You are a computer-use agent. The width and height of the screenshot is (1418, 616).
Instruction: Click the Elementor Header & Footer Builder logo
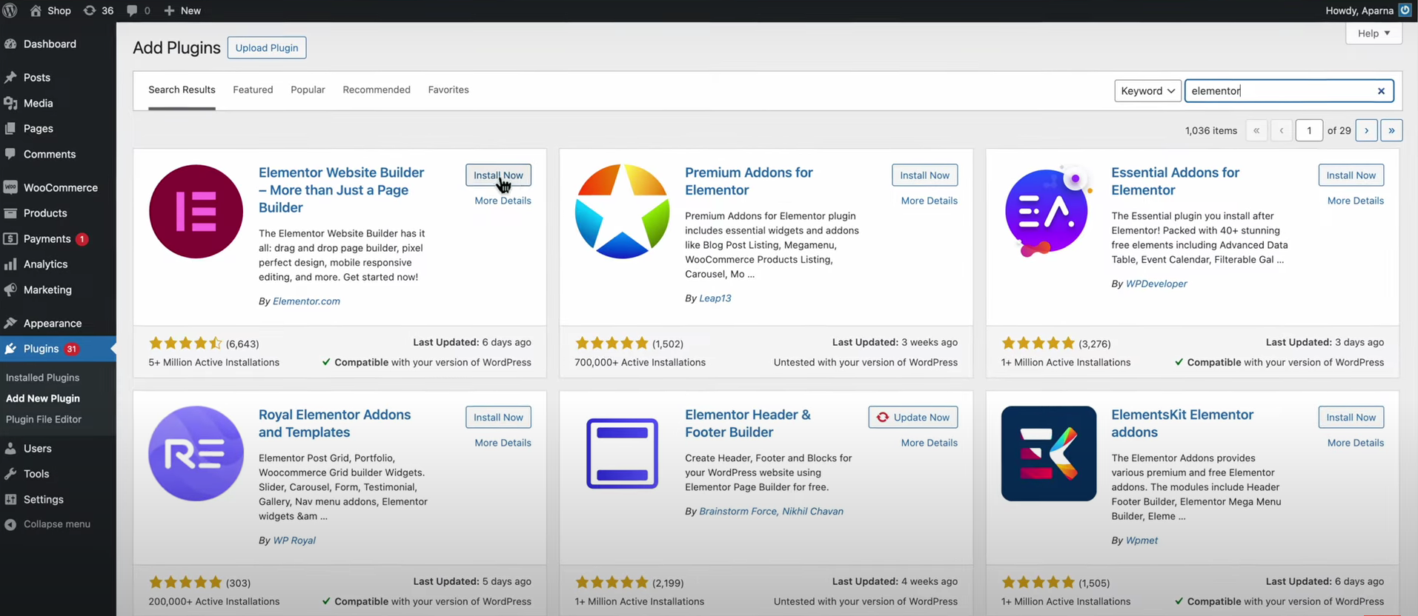[622, 453]
